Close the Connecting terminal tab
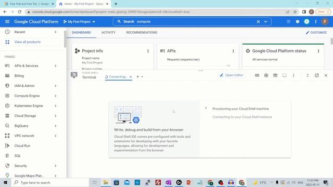 click(x=131, y=77)
